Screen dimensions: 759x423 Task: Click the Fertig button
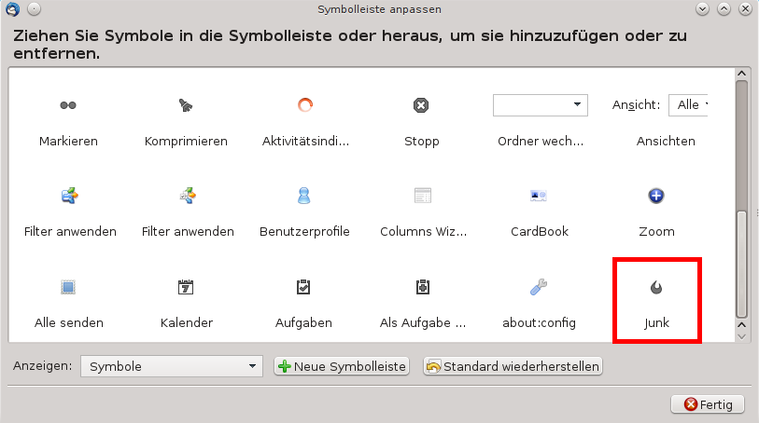[x=708, y=403]
